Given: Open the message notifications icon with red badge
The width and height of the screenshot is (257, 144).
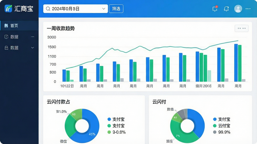Looking at the screenshot, I should pyautogui.click(x=215, y=9).
